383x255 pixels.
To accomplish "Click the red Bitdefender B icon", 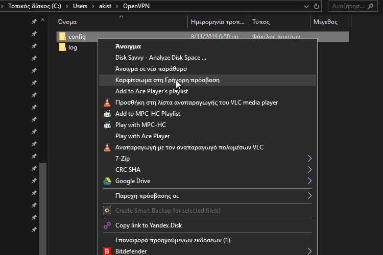I will pyautogui.click(x=107, y=251).
